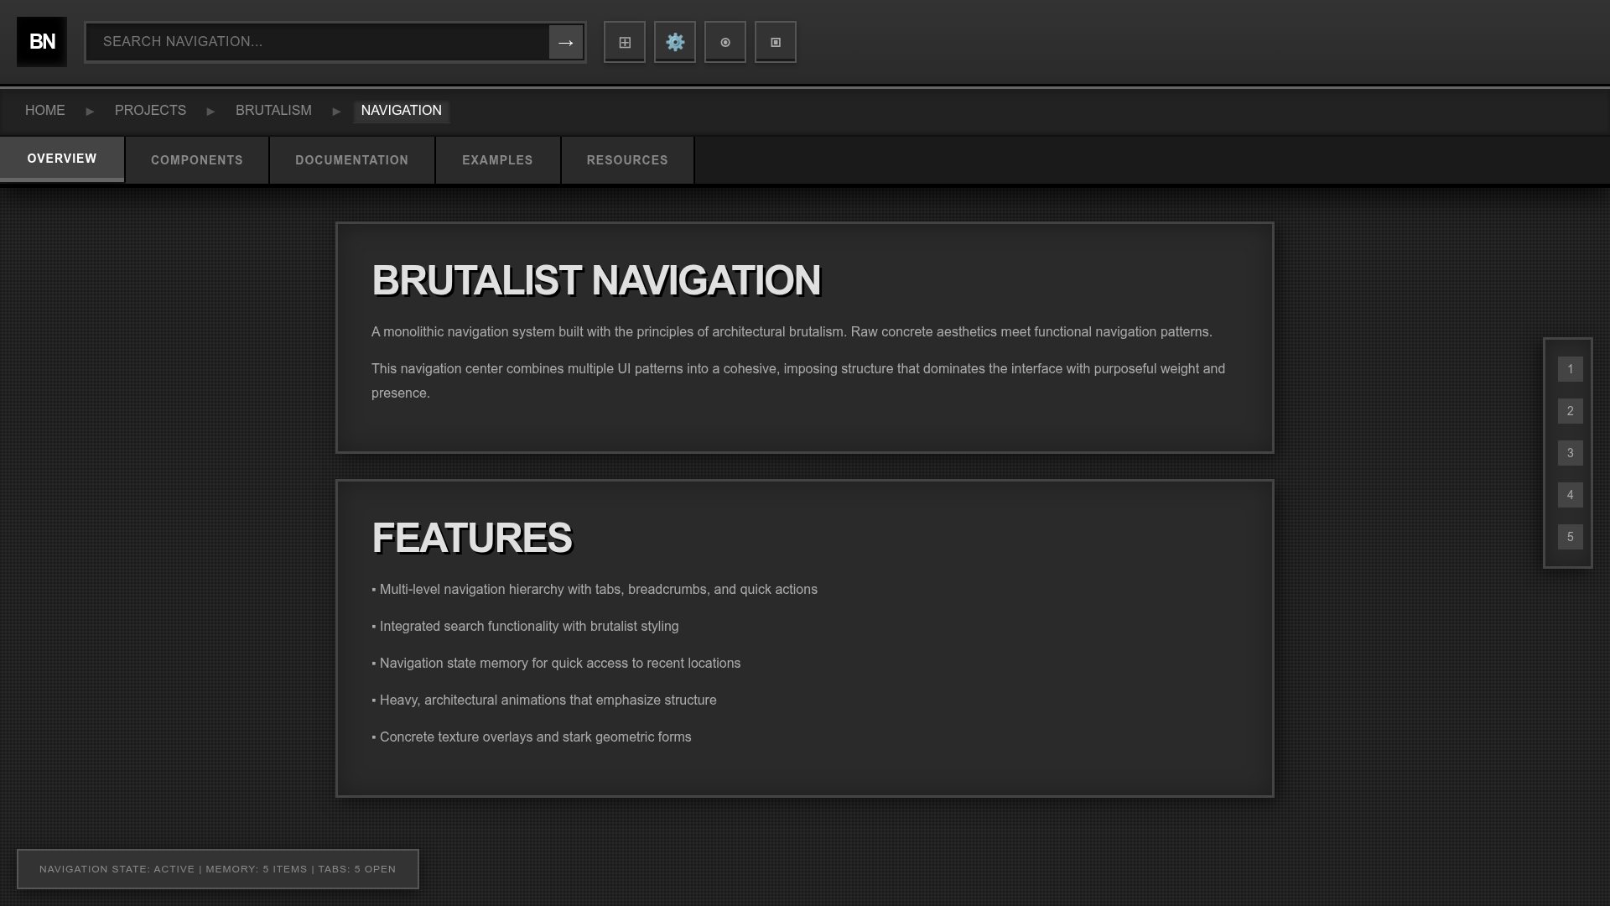Click the Overview tab
Viewport: 1610px width, 906px height.
[62, 159]
